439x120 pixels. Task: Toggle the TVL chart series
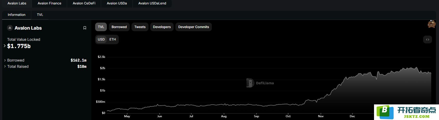coord(101,27)
